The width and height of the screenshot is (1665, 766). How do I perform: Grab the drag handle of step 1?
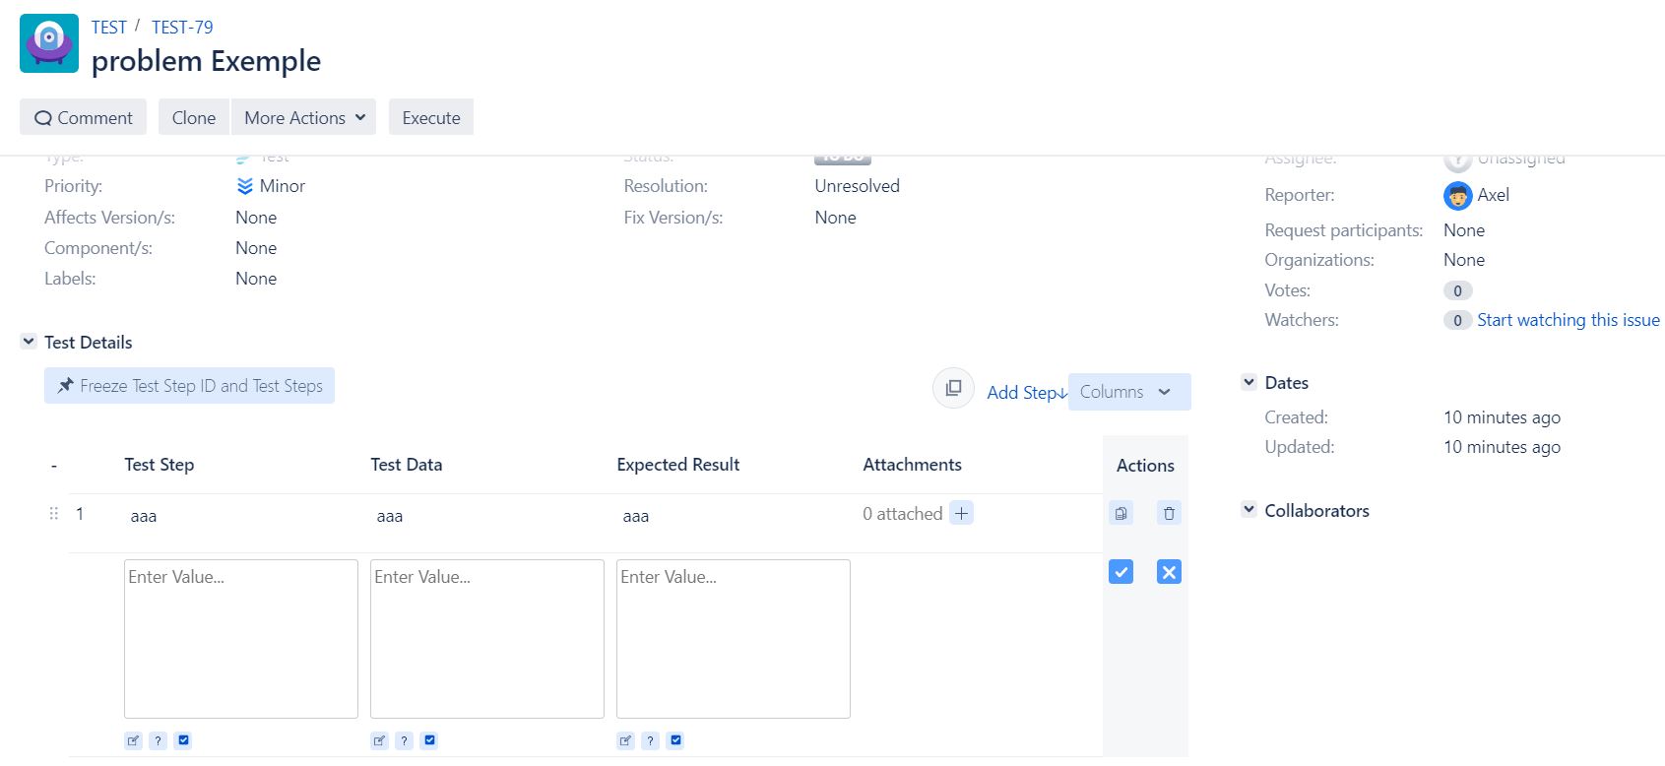[x=54, y=514]
